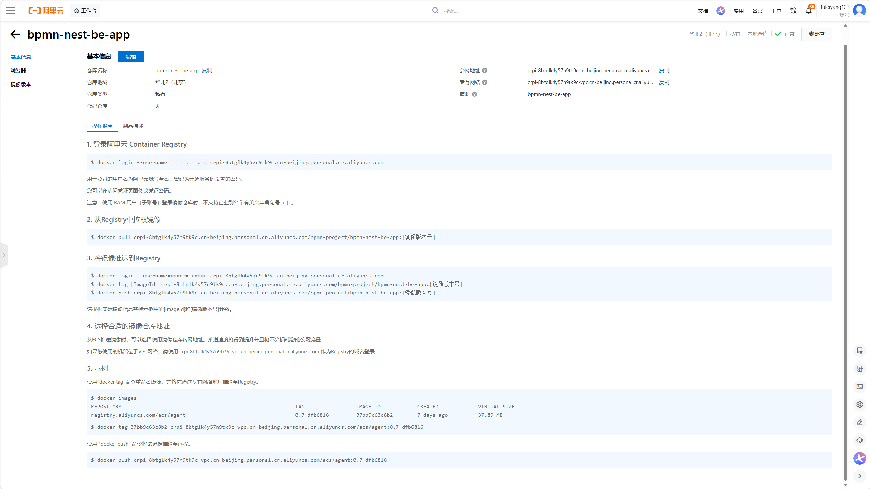
Task: Click the Alibaba Cloud logo
Action: tap(46, 11)
